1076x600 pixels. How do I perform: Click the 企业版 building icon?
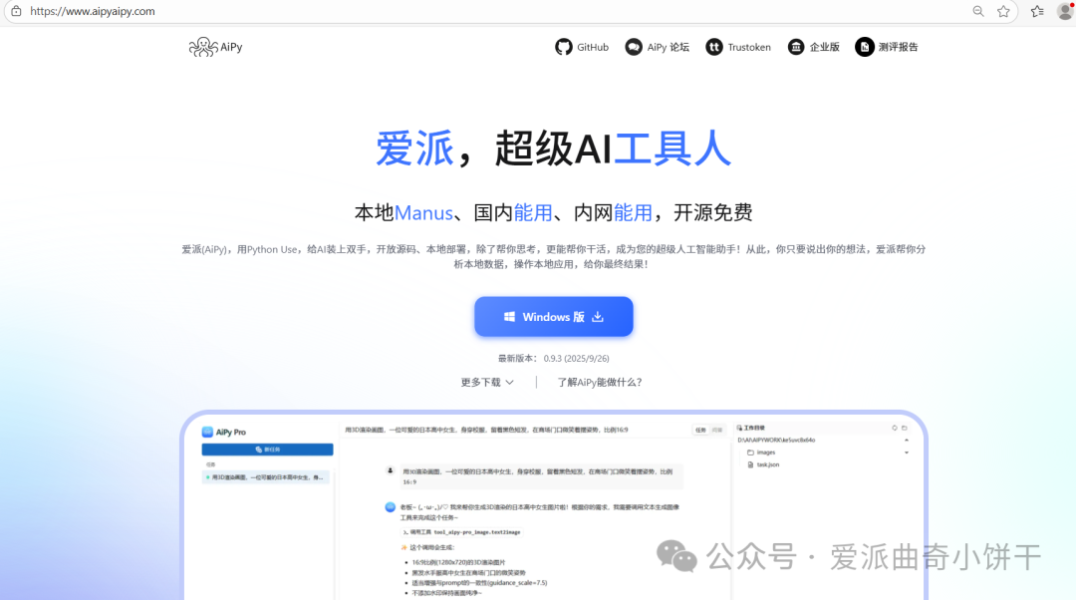click(x=796, y=47)
